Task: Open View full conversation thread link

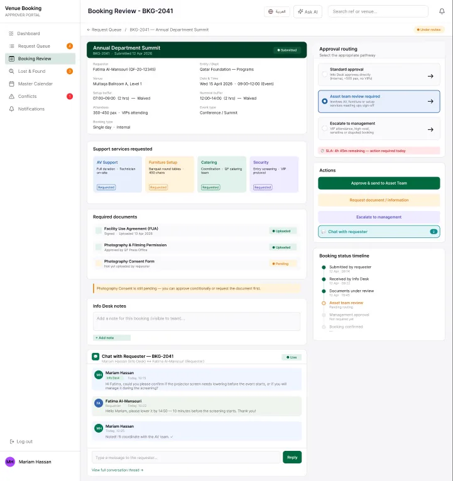Action: pyautogui.click(x=117, y=470)
